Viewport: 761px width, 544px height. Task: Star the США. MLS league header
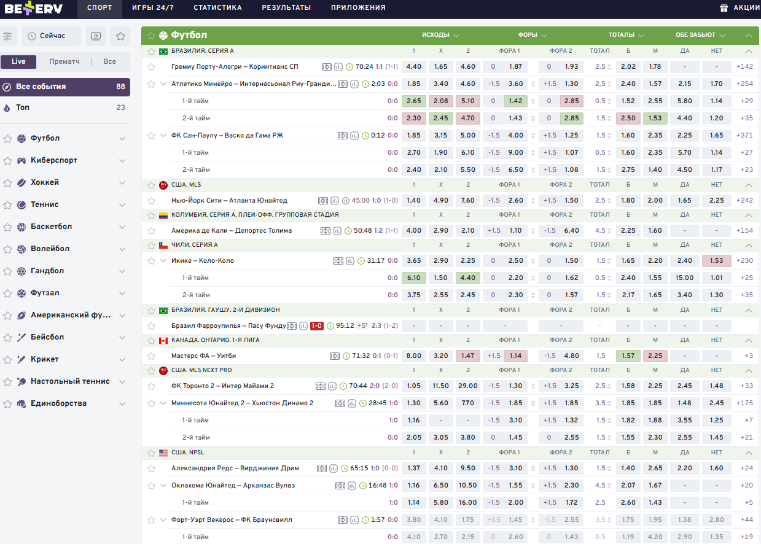click(151, 185)
